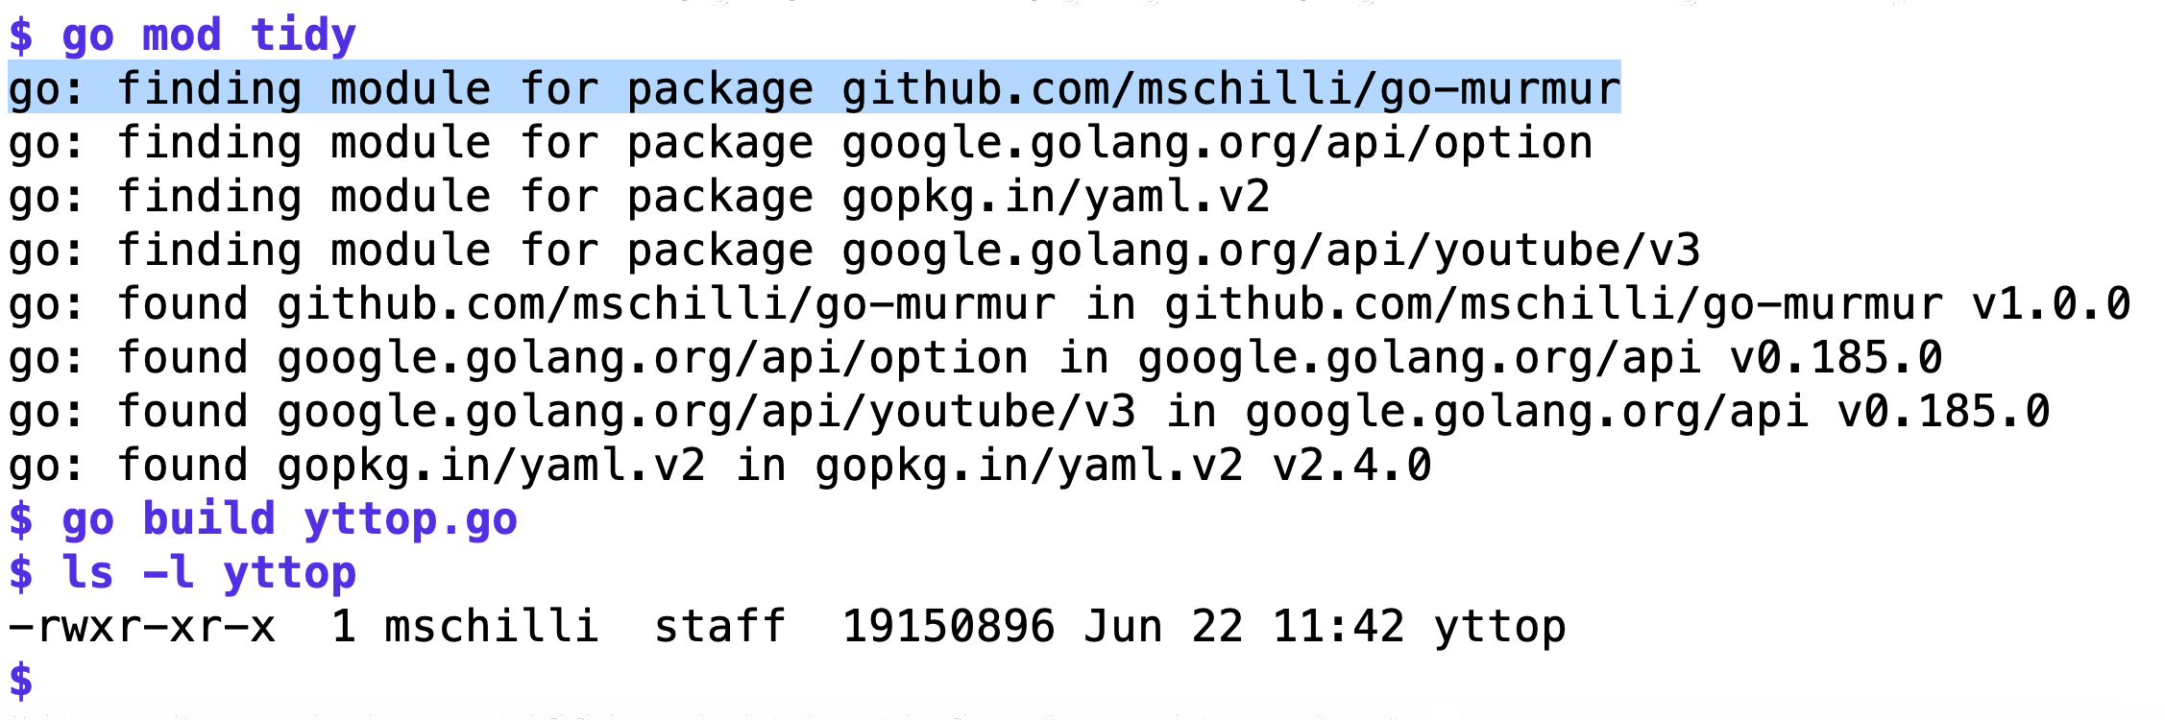Click the 'staff' group name in listing
Image resolution: width=2165 pixels, height=720 pixels.
[x=720, y=627]
